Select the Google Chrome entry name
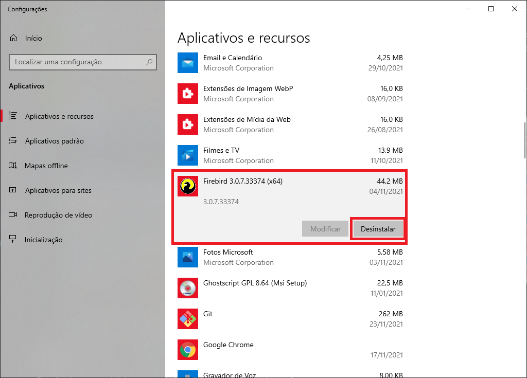The image size is (527, 378). point(228,345)
